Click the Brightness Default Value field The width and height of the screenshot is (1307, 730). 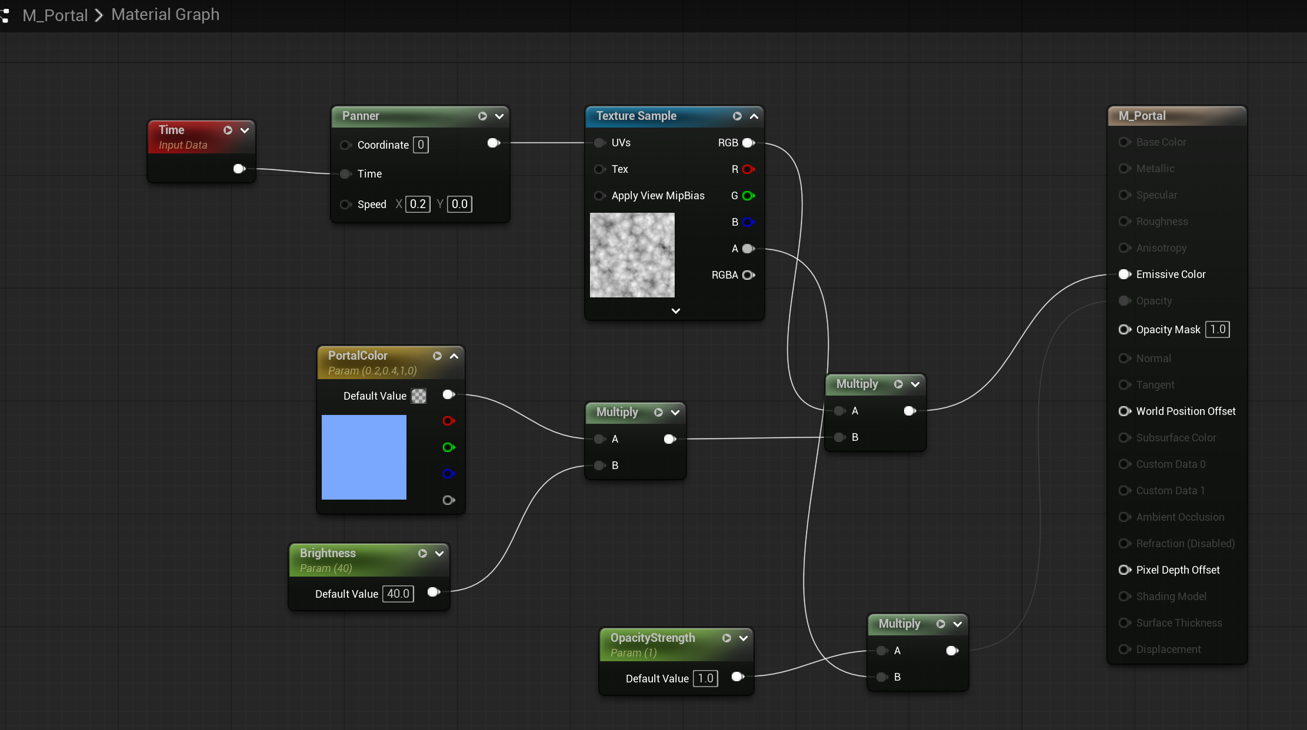pos(398,594)
